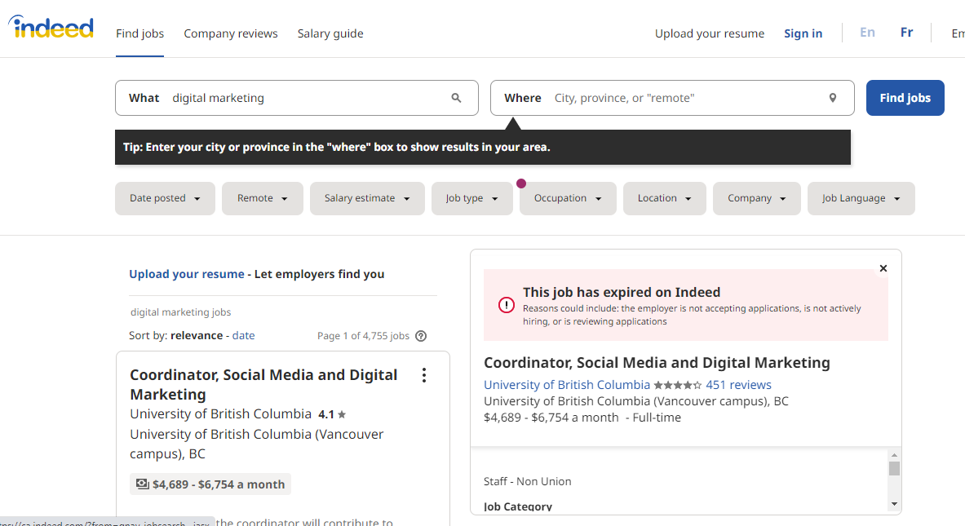965x526 pixels.
Task: Click the star rating in details panel
Action: (x=677, y=385)
